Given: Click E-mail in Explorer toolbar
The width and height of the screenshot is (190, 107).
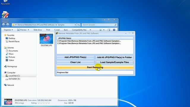Looking at the screenshot, I should pyautogui.click(x=57, y=30).
